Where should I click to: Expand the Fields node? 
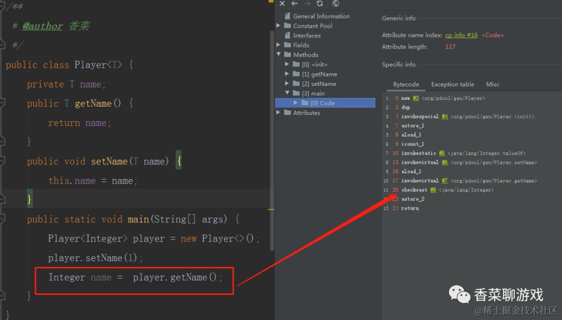click(x=278, y=45)
